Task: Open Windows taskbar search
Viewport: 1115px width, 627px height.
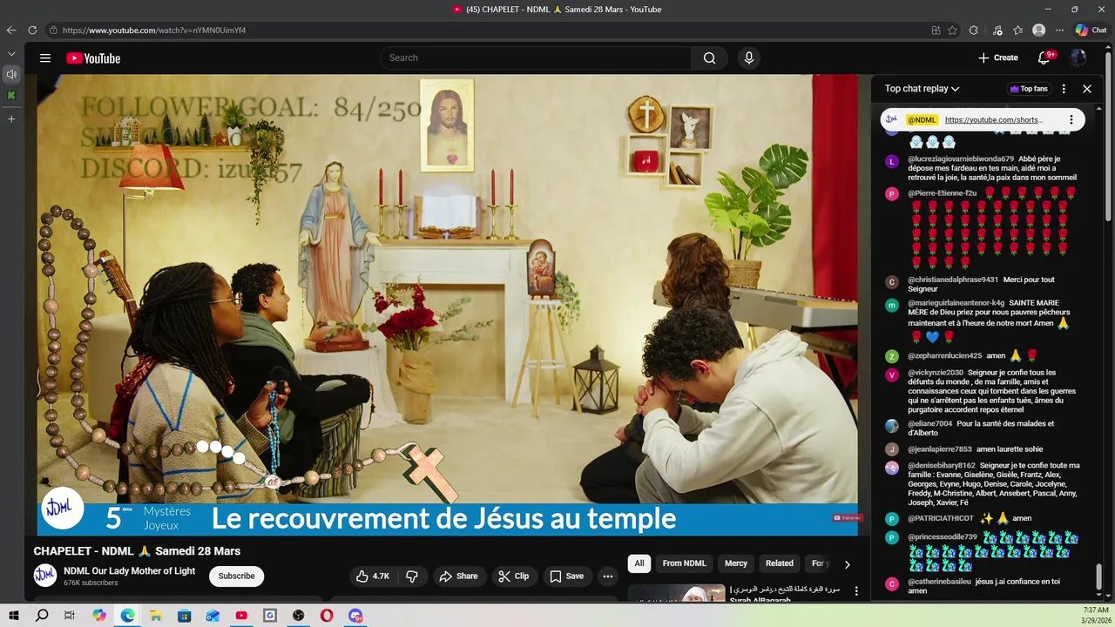Action: [x=42, y=616]
